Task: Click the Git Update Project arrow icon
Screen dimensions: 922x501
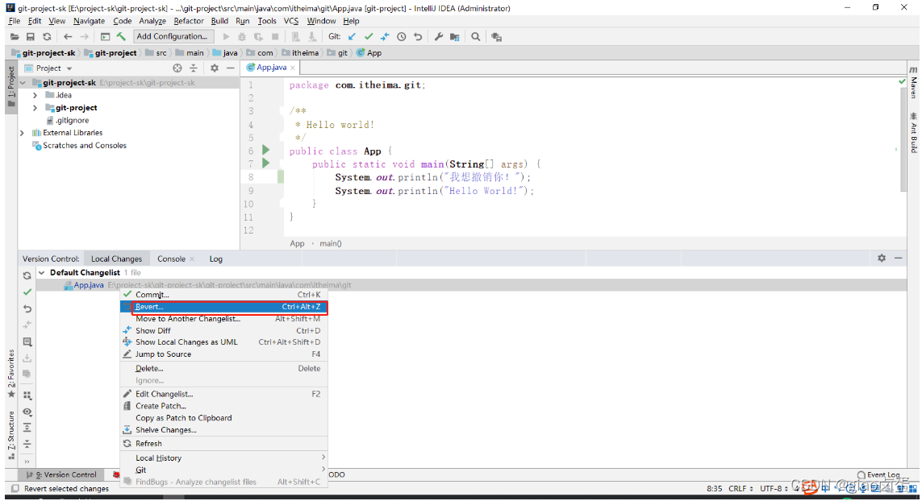Action: coord(352,36)
